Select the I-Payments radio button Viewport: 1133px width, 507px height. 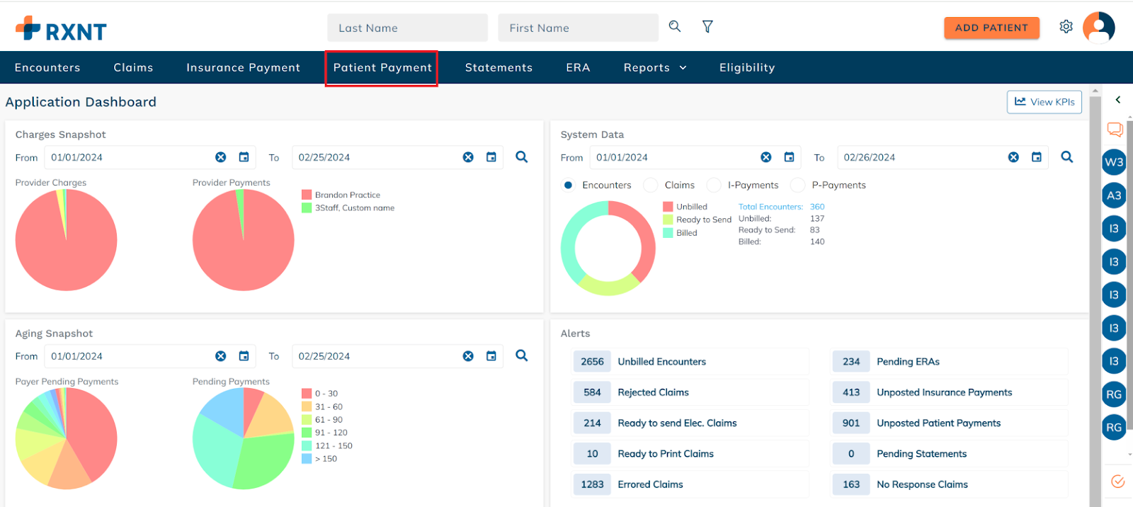pyautogui.click(x=714, y=185)
